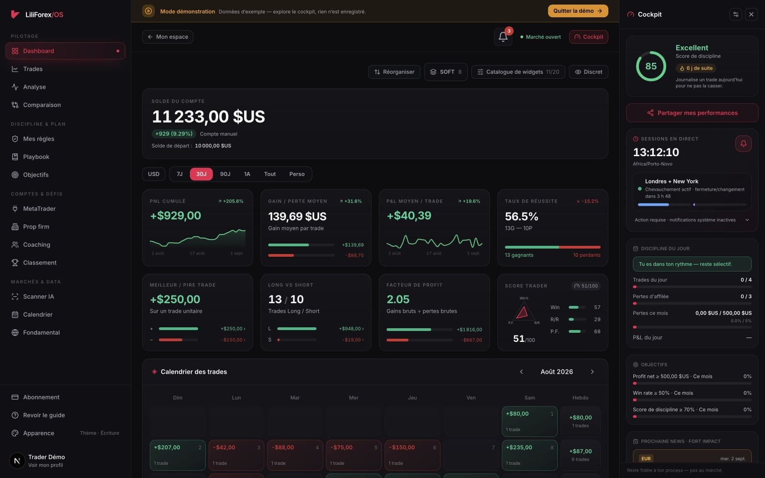Image resolution: width=765 pixels, height=478 pixels.
Task: Open Trades from the sidebar
Action: pos(65,69)
